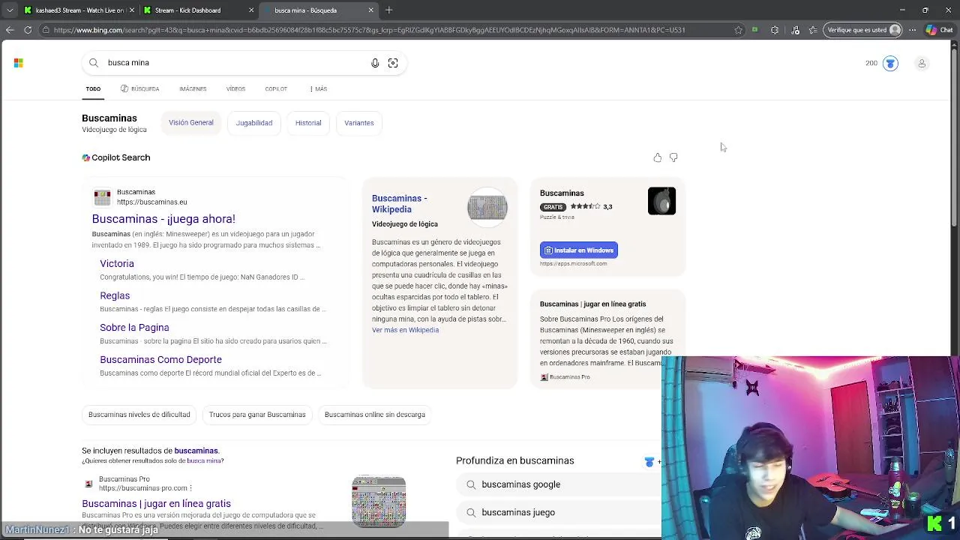Select the Jugabilidad chip
The image size is (960, 540).
[x=254, y=123]
